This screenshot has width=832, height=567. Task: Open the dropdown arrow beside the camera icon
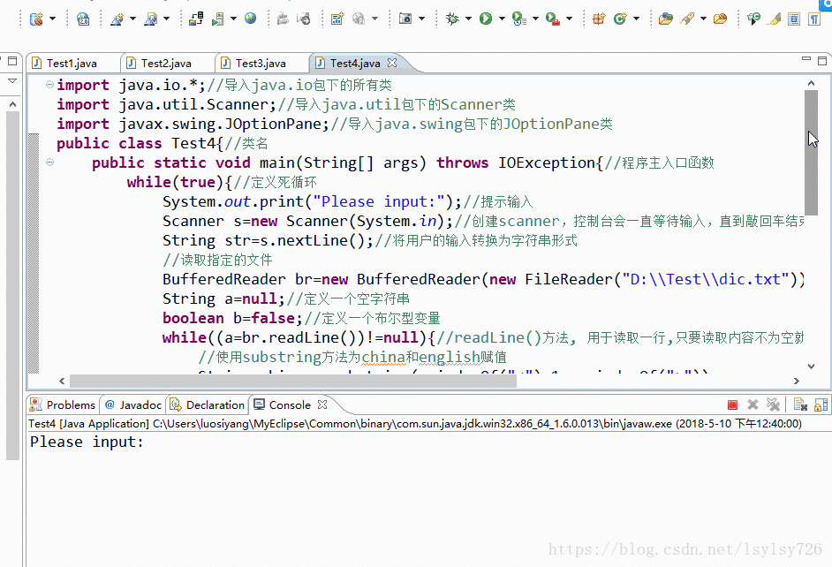pos(421,19)
